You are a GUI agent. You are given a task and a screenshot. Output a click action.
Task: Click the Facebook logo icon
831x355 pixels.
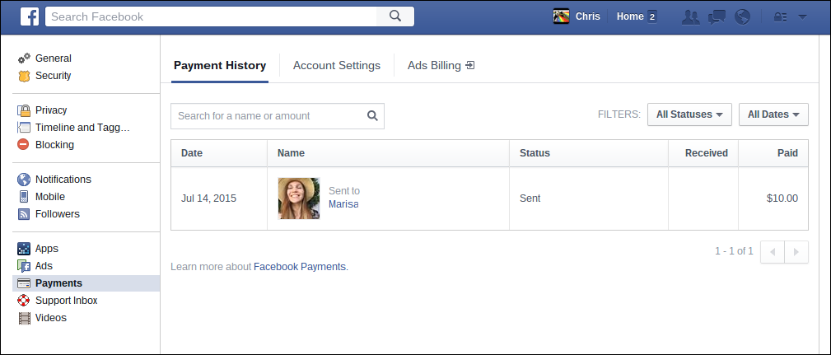30,16
